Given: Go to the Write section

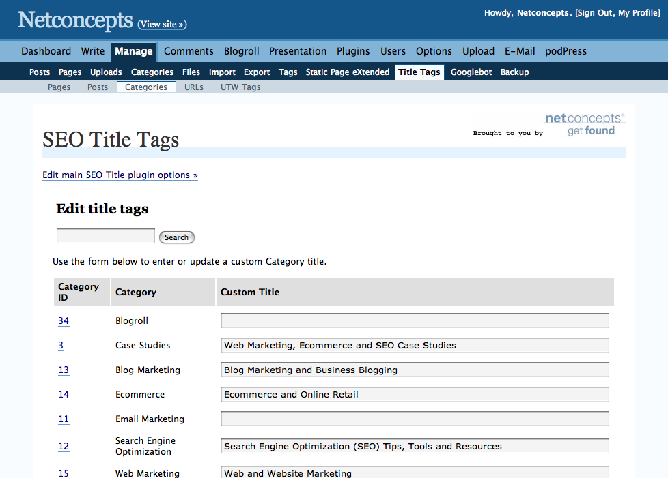Looking at the screenshot, I should coord(93,51).
